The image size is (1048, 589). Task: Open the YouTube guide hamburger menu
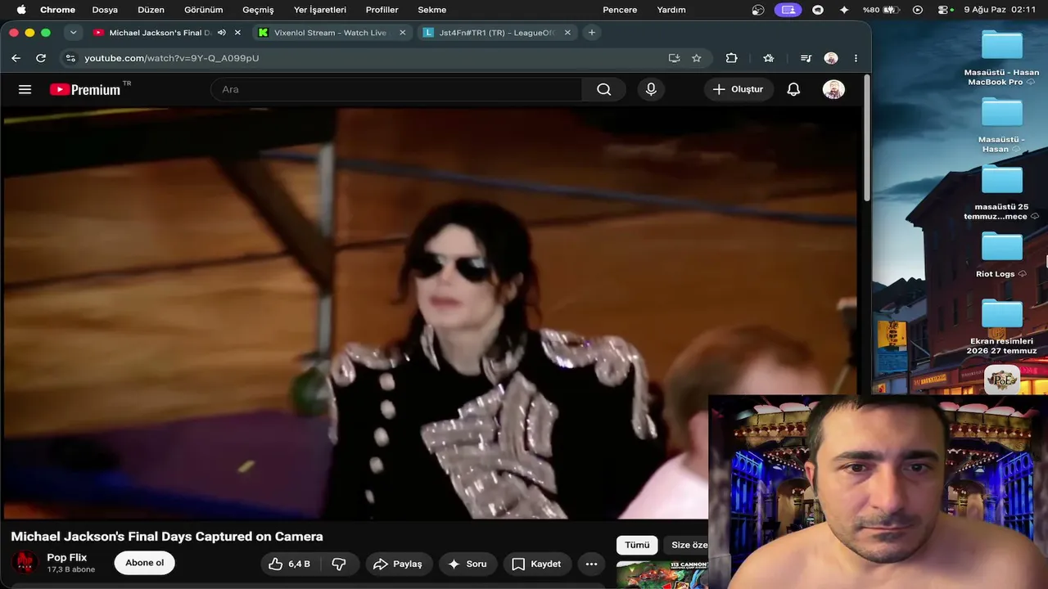[x=25, y=89]
